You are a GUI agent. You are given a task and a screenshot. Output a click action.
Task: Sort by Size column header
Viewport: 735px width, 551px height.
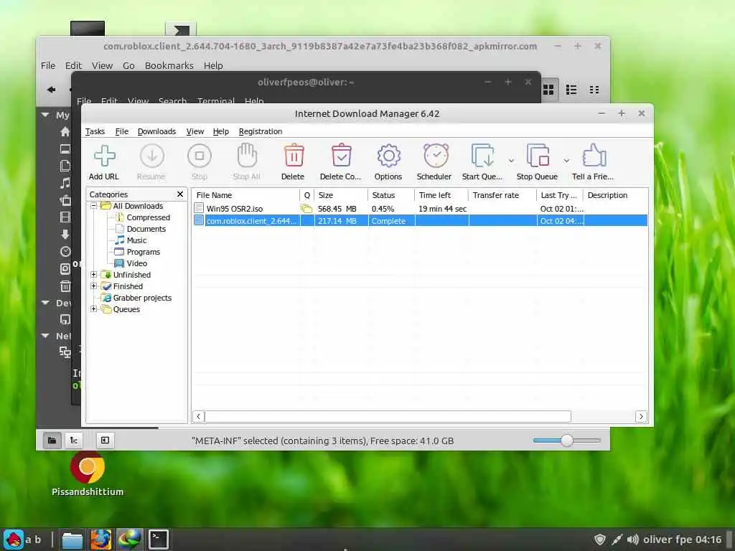[340, 195]
